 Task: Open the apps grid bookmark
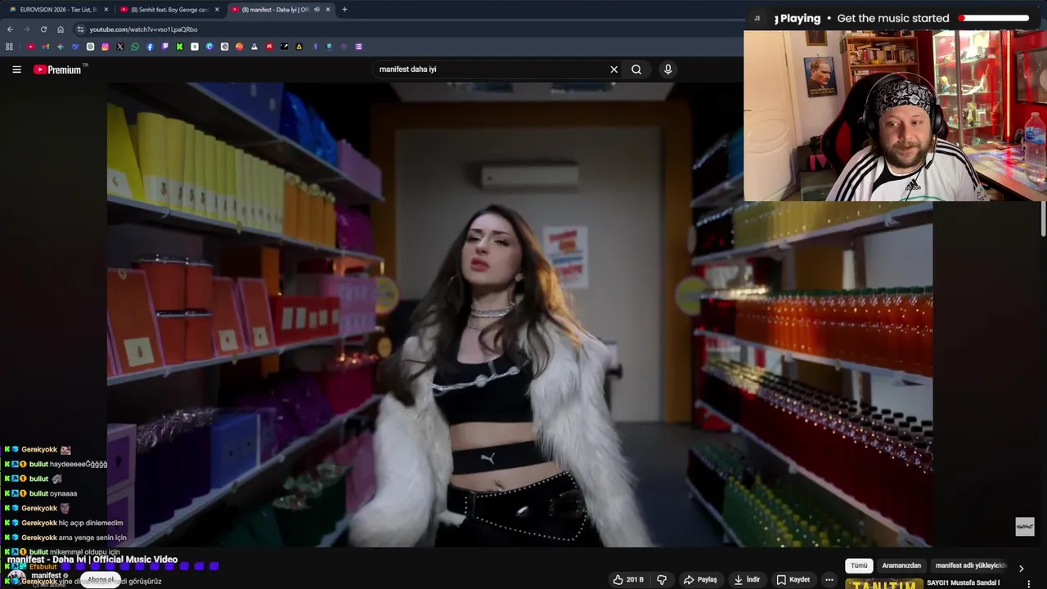coord(9,47)
